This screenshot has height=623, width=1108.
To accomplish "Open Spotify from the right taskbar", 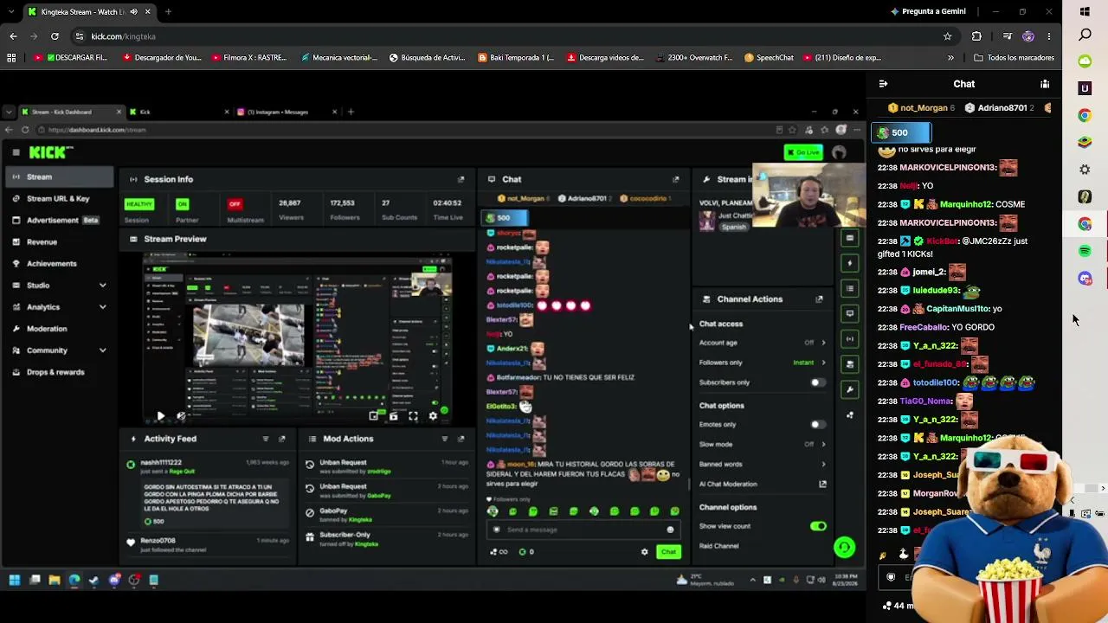I will [1085, 251].
